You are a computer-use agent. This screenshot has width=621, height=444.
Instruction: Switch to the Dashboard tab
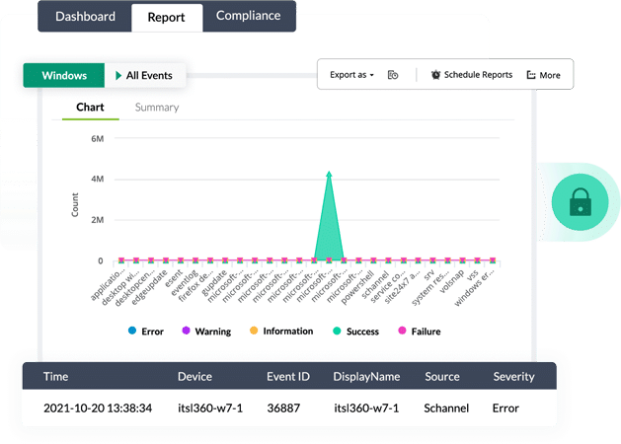pyautogui.click(x=85, y=16)
